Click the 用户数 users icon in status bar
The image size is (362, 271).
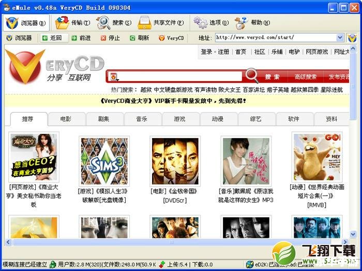(x=53, y=264)
